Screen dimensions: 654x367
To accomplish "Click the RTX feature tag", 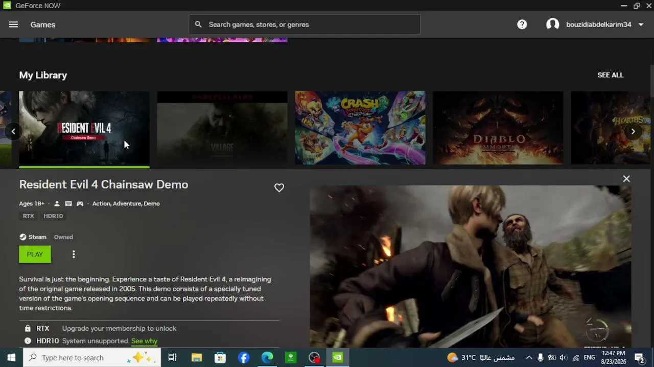I will tap(29, 216).
